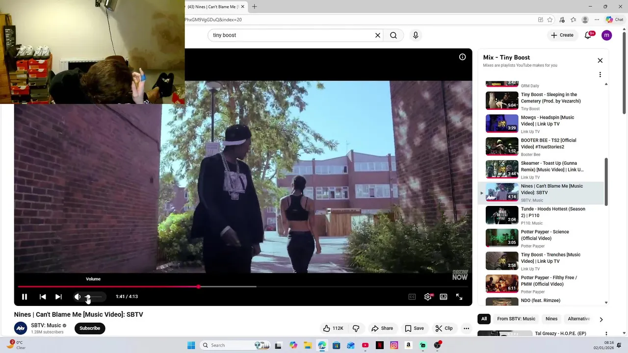The image size is (628, 353).
Task: Open 'Tal Greazy - H.O.P.E. (EP)' suggestion
Action: [x=561, y=333]
